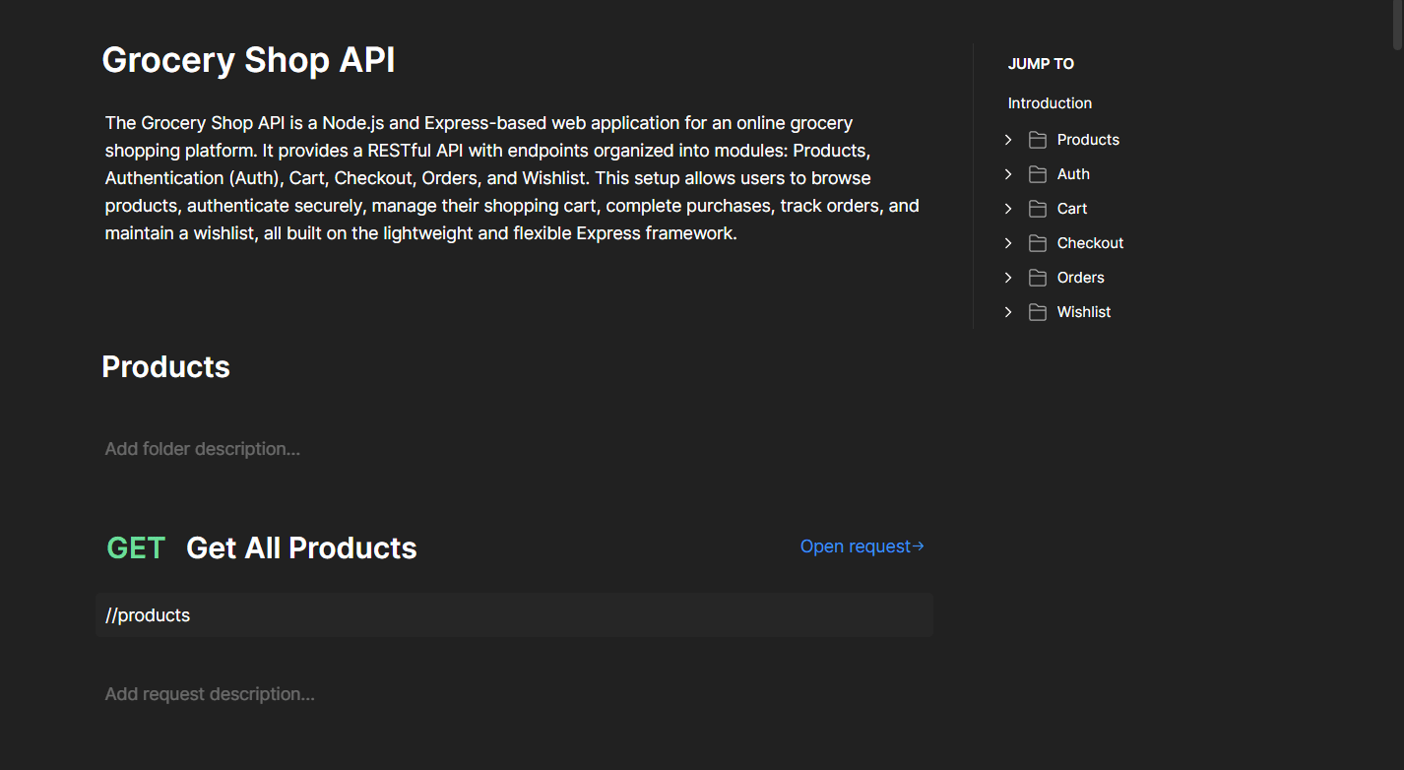Screen dimensions: 1404x770
Task: Jump to Checkout in sidebar
Action: click(x=1090, y=243)
